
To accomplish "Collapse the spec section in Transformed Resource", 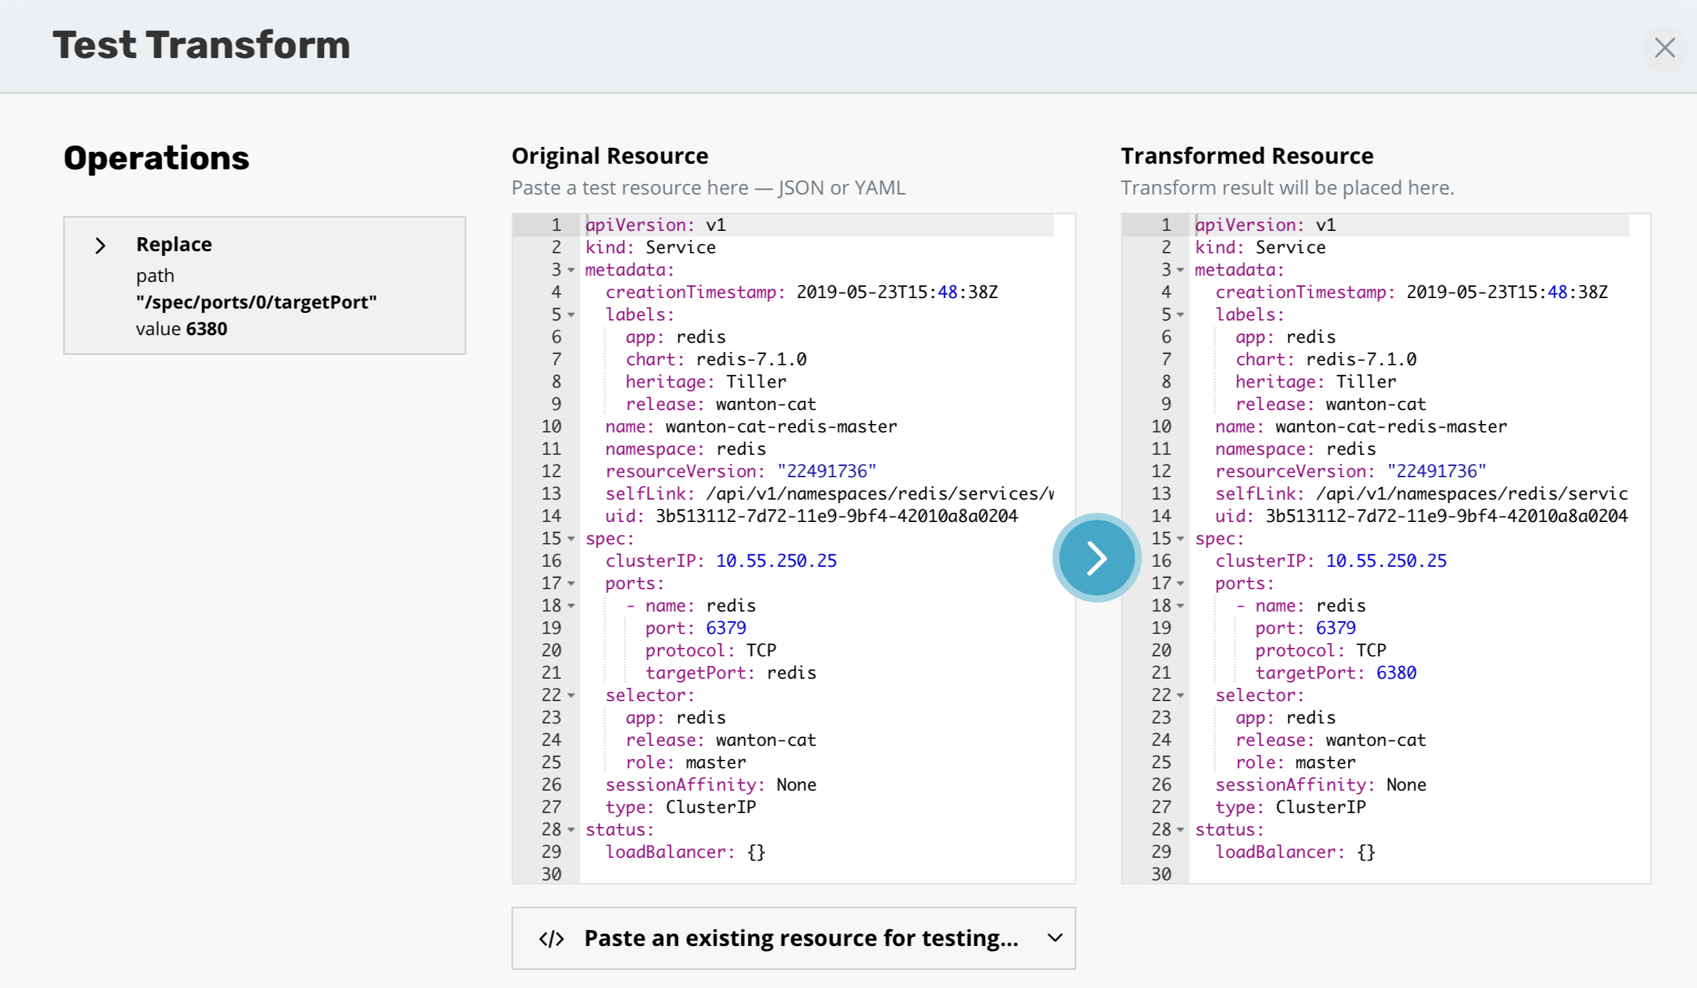I will [x=1181, y=539].
